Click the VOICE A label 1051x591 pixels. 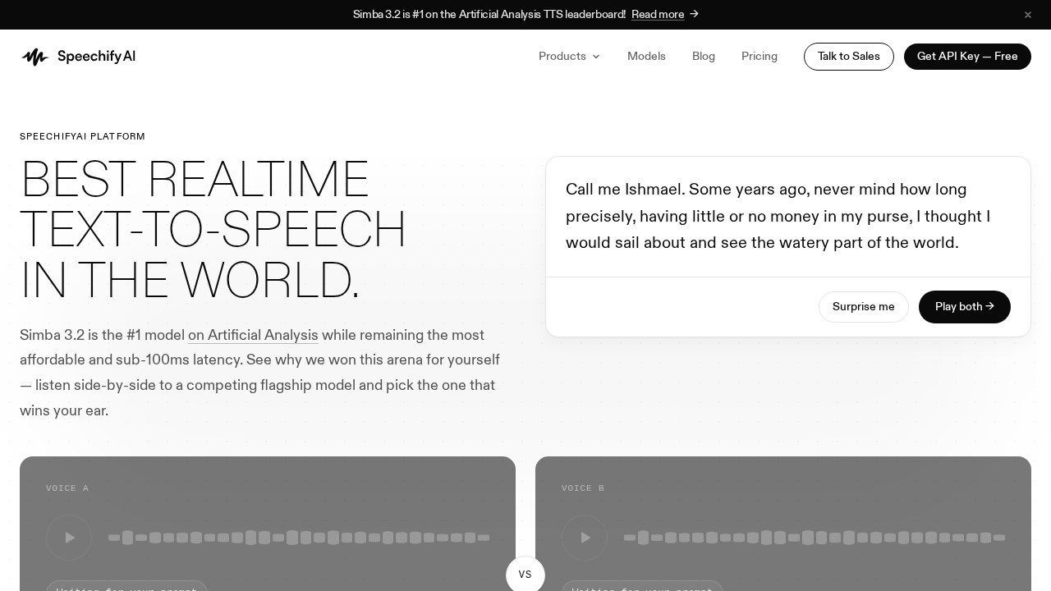tap(67, 488)
